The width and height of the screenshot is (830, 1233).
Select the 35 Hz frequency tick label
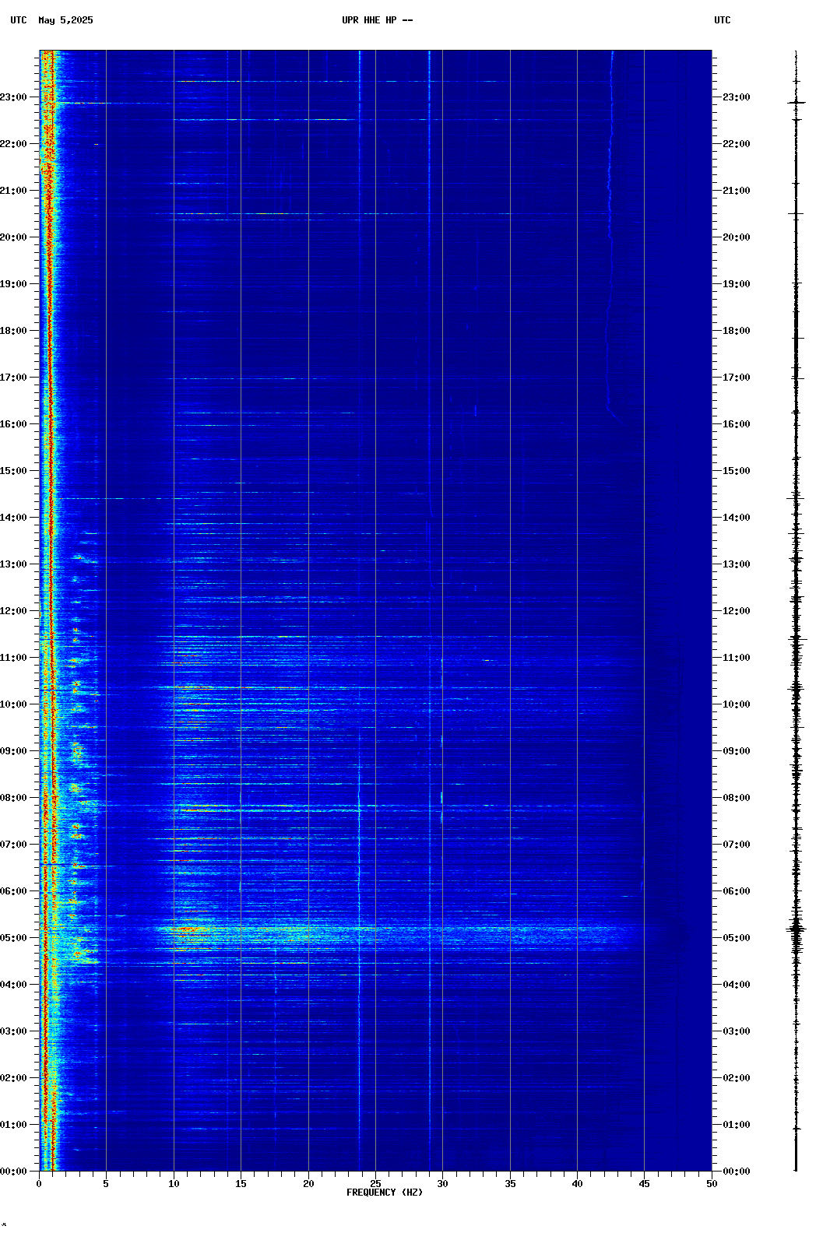pos(510,1184)
